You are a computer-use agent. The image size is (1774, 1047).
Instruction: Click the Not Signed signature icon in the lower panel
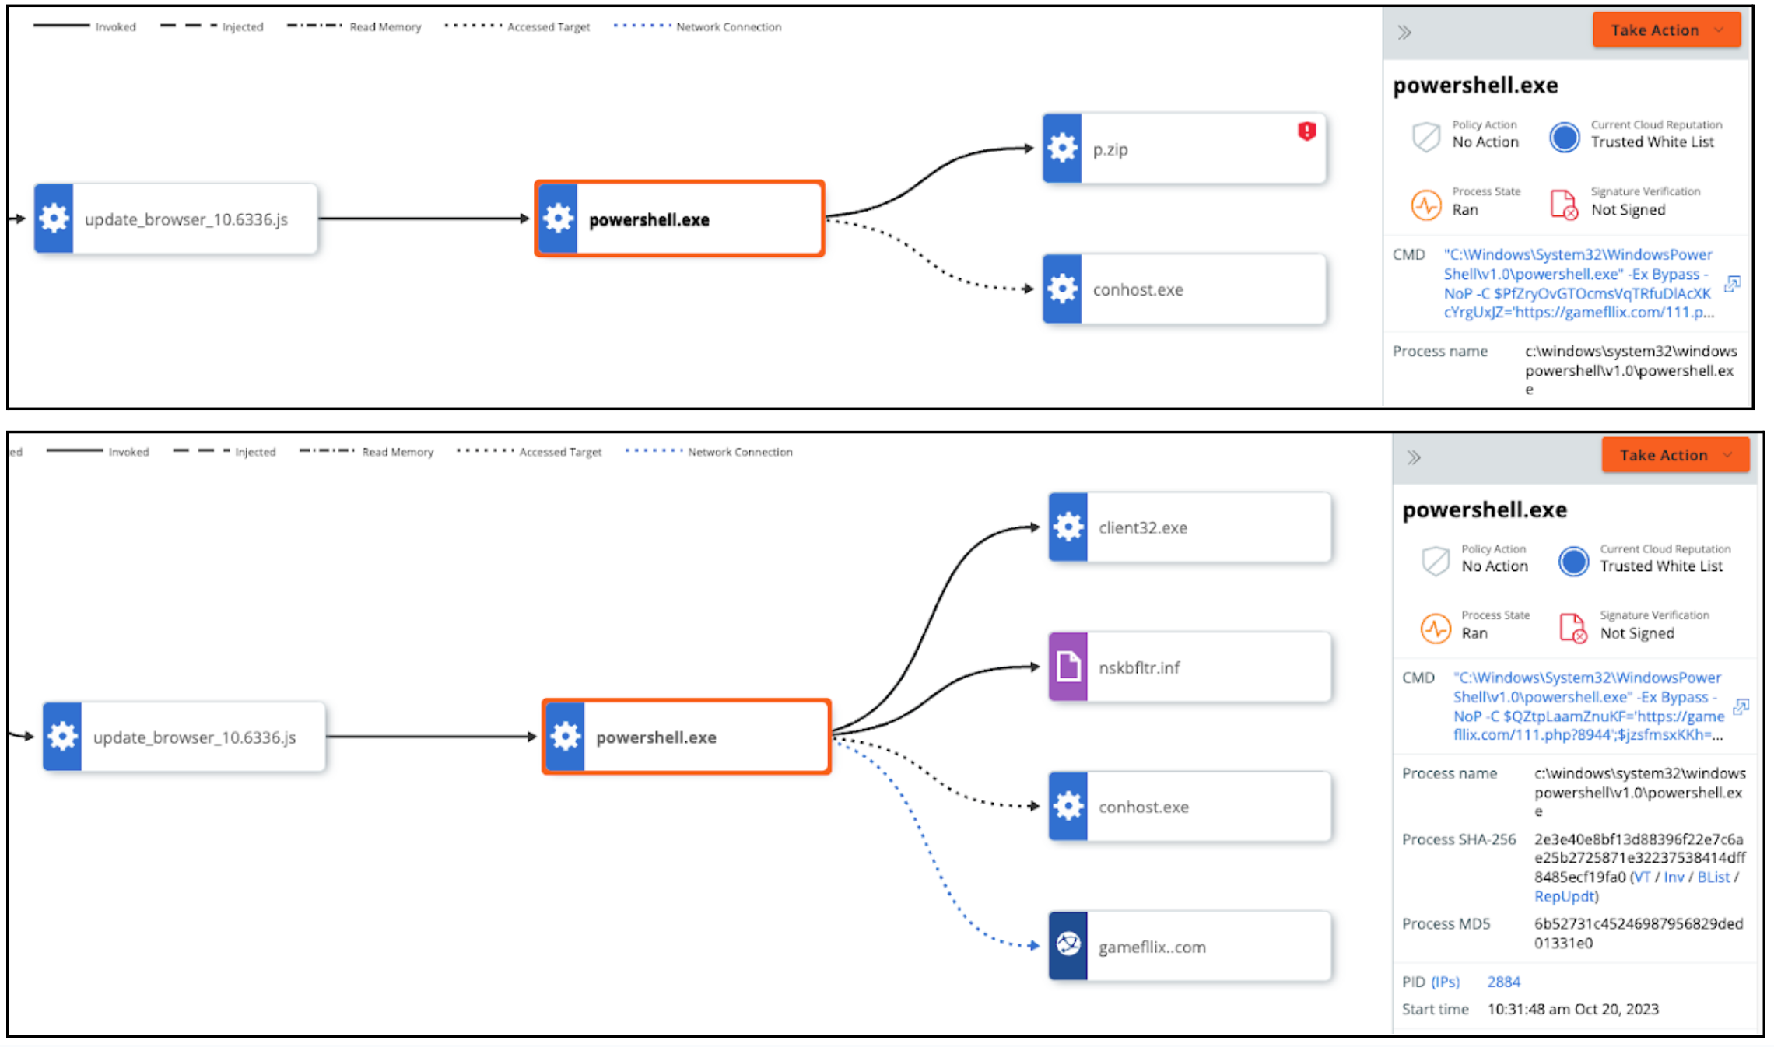click(x=1573, y=628)
